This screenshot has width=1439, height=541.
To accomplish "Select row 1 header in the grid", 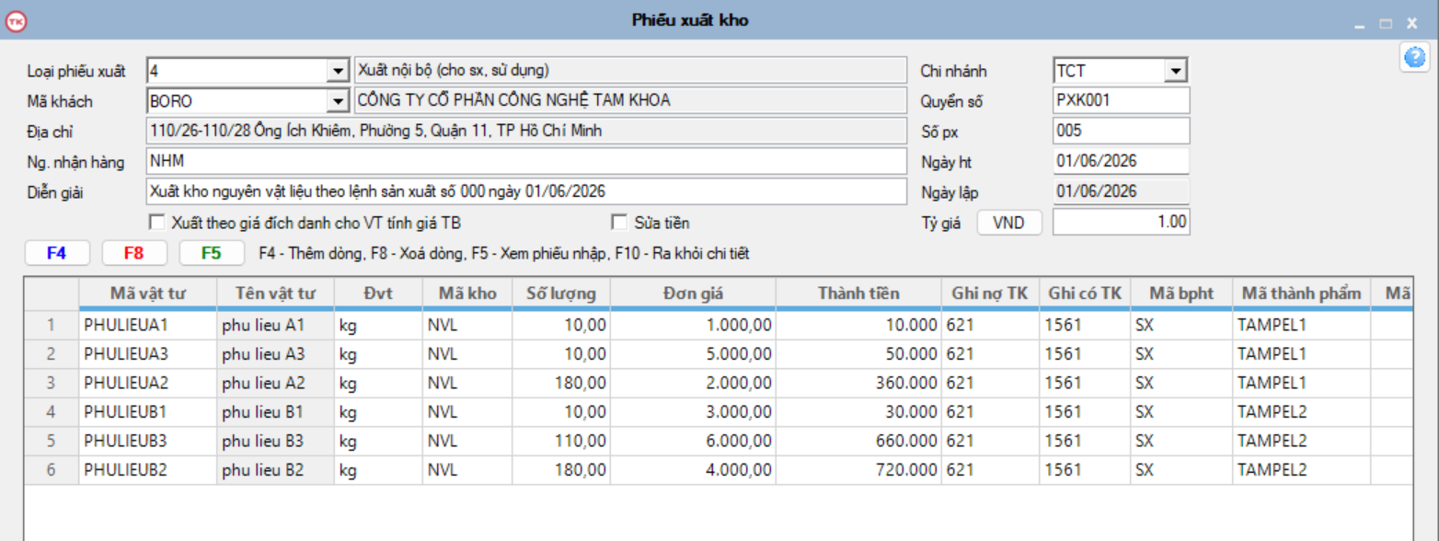I will 51,325.
